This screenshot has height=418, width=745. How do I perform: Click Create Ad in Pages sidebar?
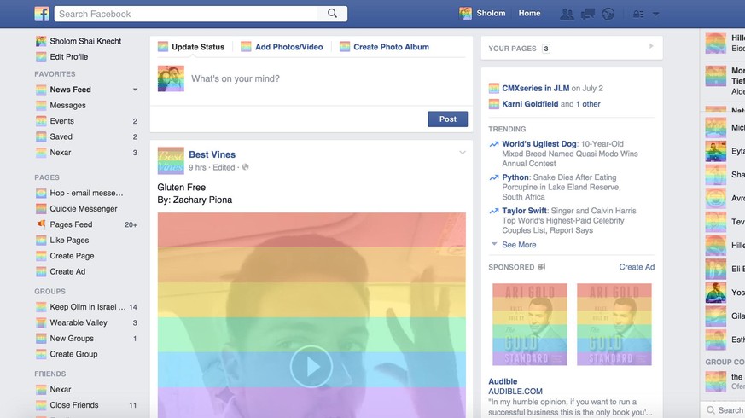(x=67, y=271)
